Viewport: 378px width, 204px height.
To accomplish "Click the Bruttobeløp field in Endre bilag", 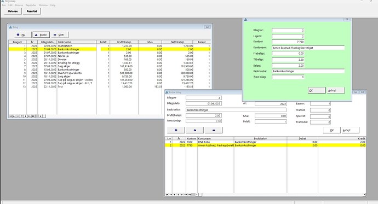I will pyautogui.click(x=204, y=116).
